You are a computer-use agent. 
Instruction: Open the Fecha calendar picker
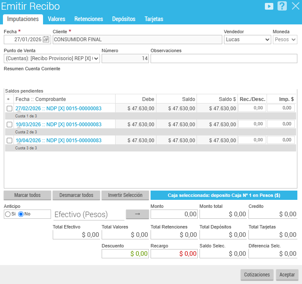pos(46,40)
